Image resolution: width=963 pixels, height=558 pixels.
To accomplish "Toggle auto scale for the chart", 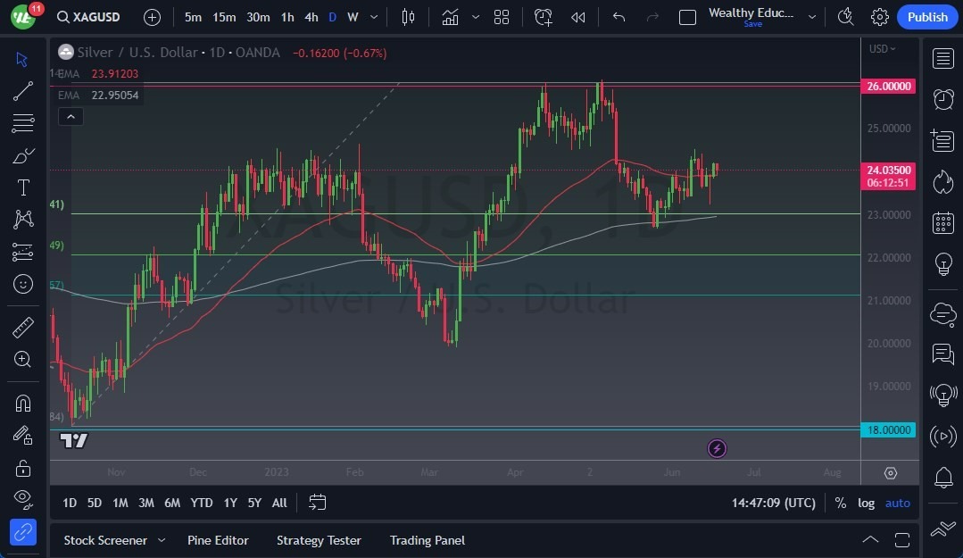I will 897,503.
